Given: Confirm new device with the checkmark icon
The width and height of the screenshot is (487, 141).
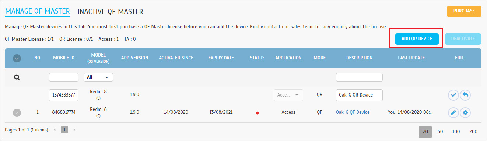Looking at the screenshot, I should tap(453, 95).
